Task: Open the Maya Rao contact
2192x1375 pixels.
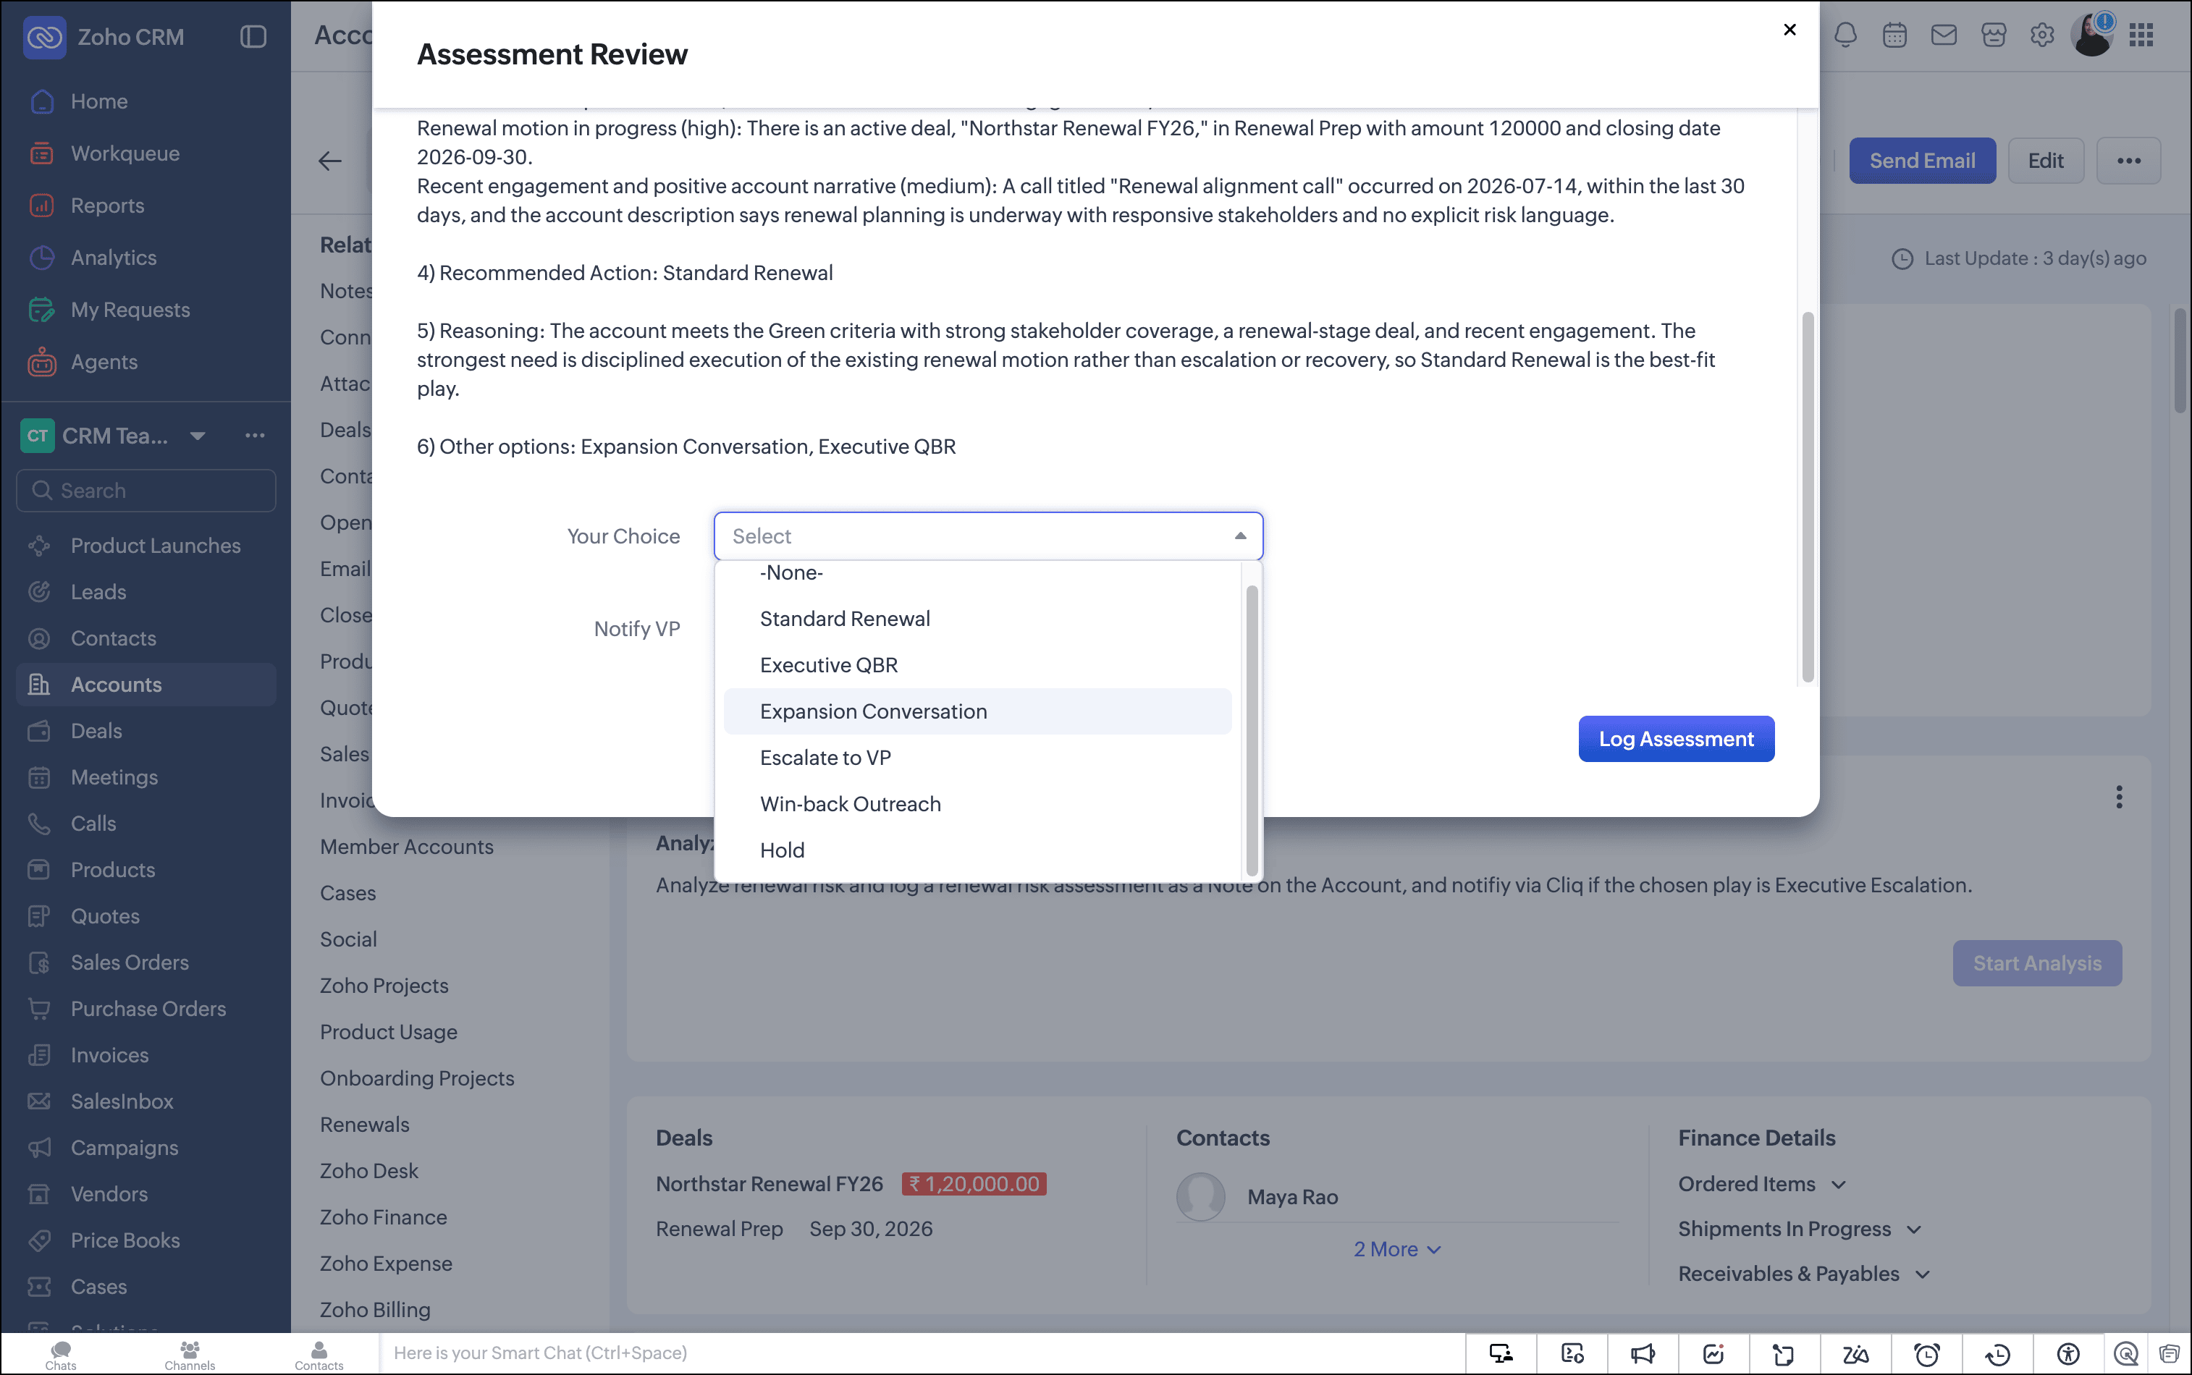Action: [x=1292, y=1197]
